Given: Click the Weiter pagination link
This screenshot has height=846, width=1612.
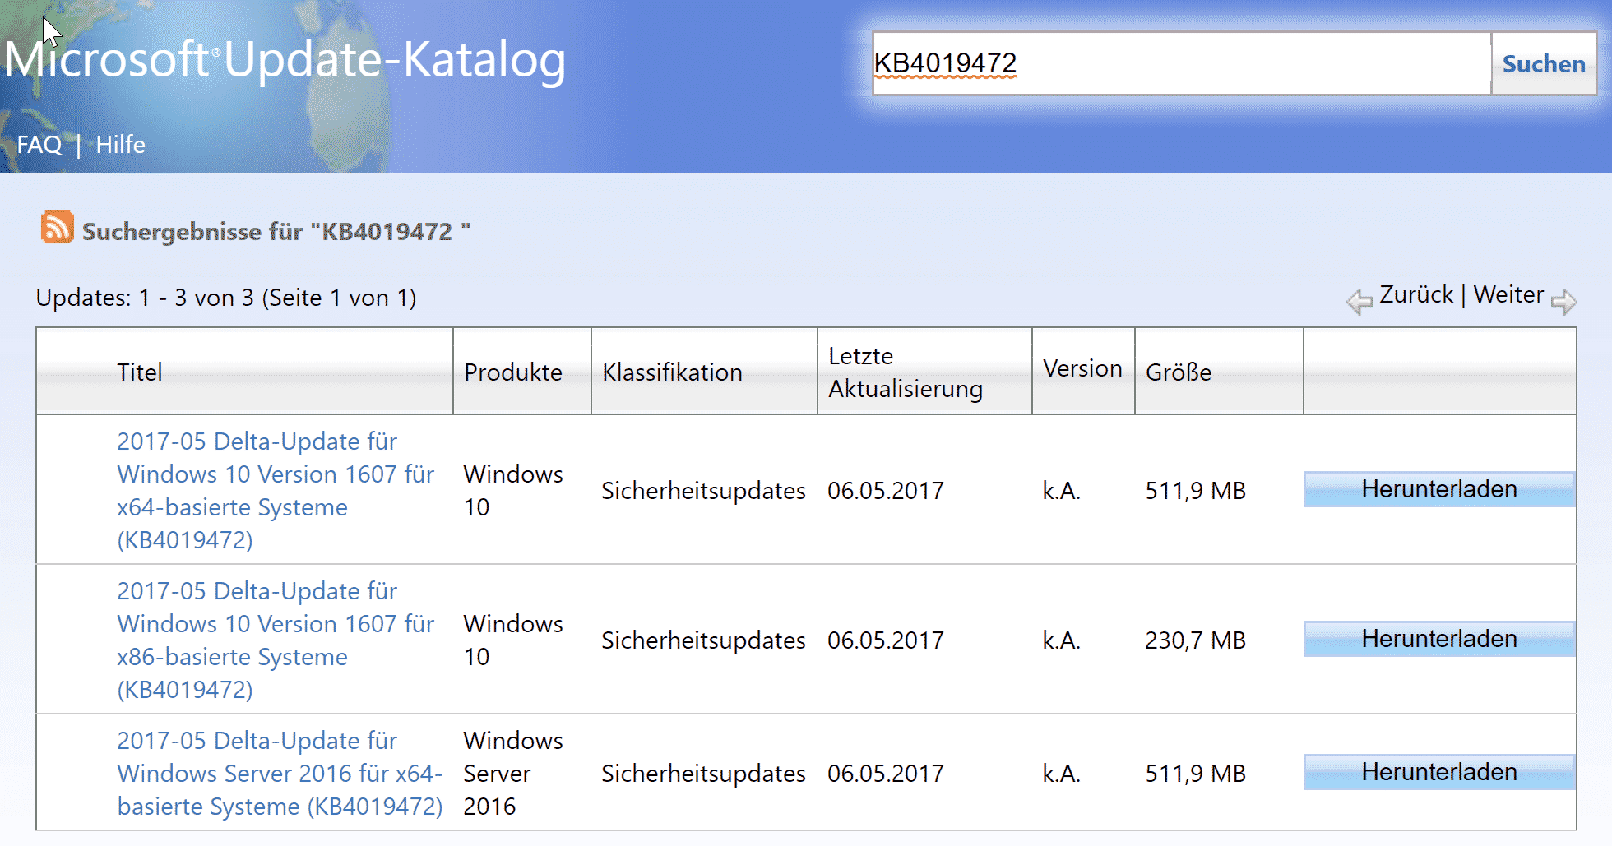Looking at the screenshot, I should pos(1508,294).
